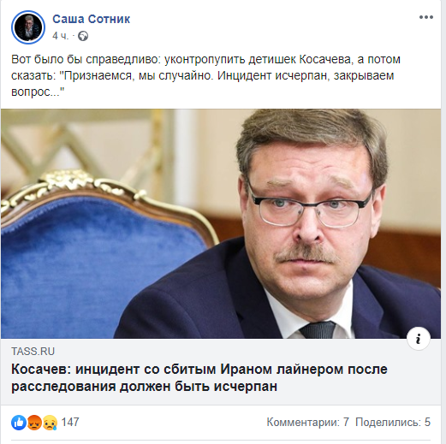The height and width of the screenshot is (444, 446).
Task: Click the word "Инцидент" in post text
Action: tap(244, 76)
